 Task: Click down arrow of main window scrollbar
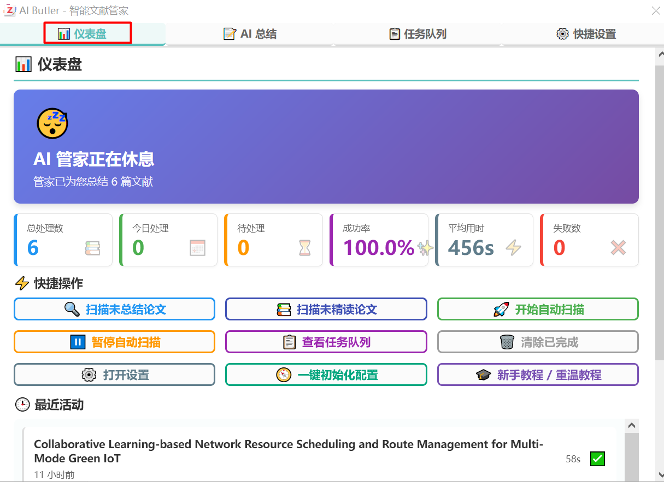[x=659, y=475]
